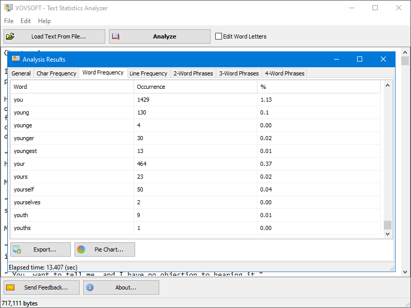Image resolution: width=411 pixels, height=308 pixels.
Task: Click the Load Text From File button
Action: [x=54, y=36]
